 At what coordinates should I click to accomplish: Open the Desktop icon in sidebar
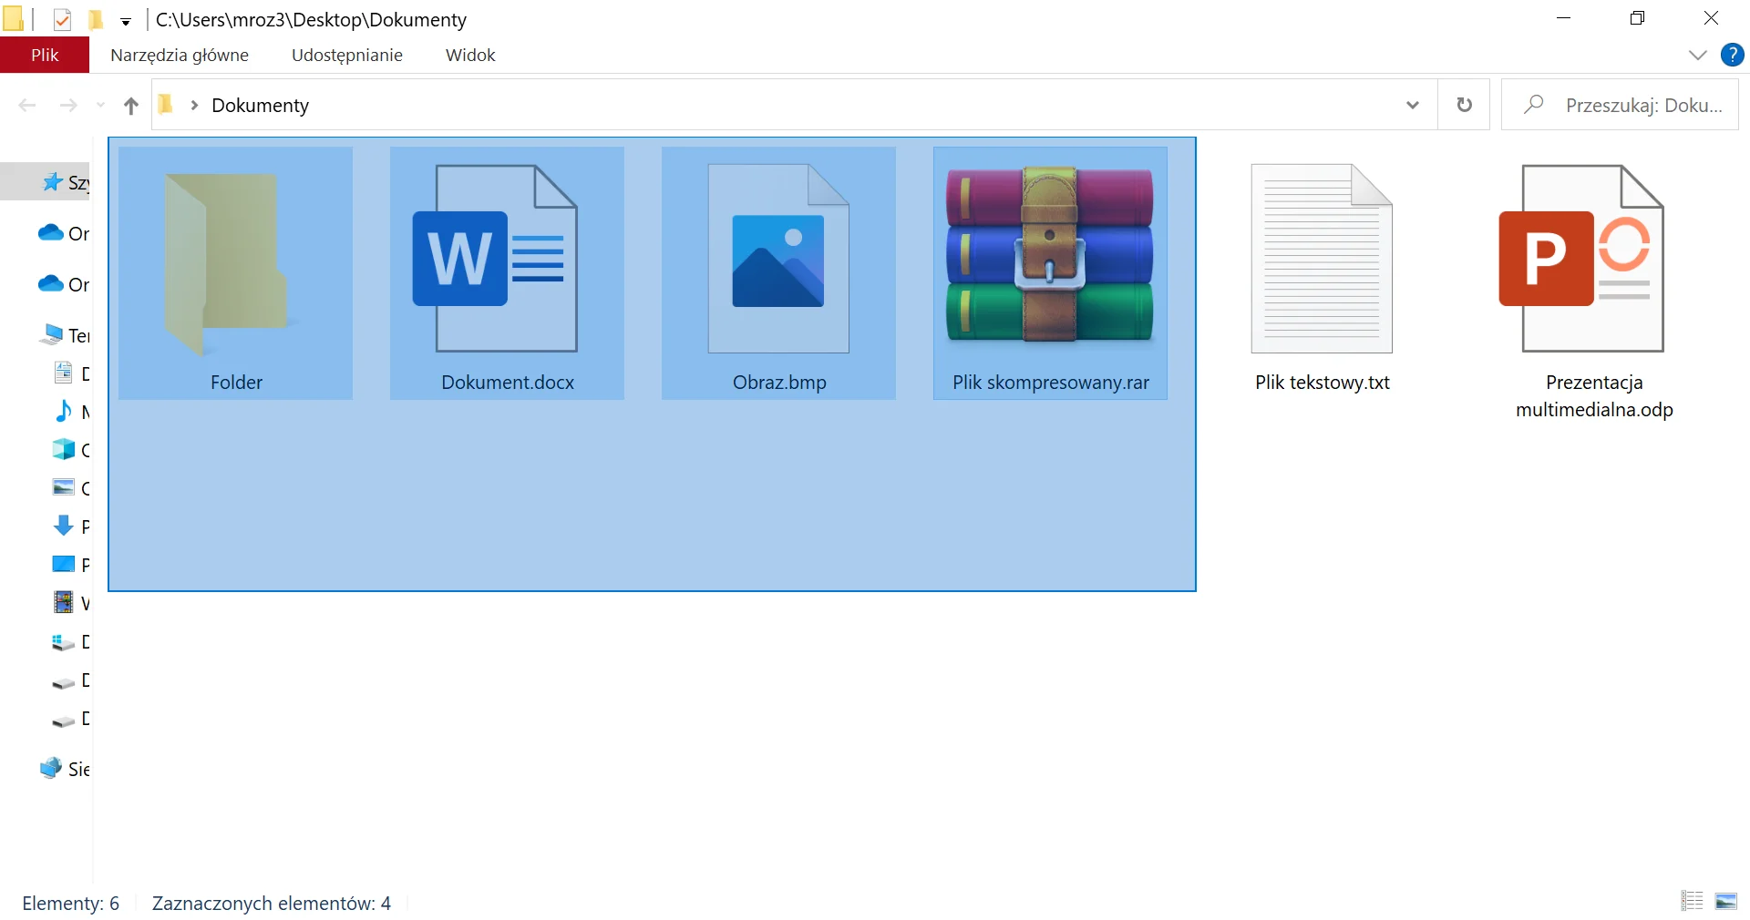(x=63, y=564)
